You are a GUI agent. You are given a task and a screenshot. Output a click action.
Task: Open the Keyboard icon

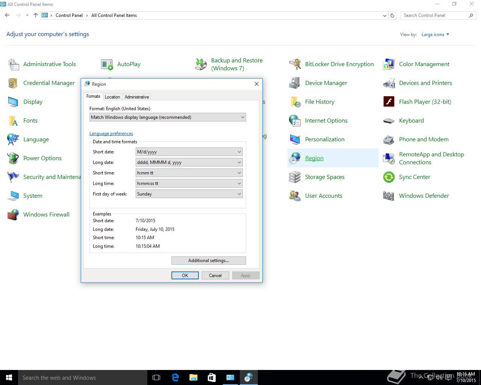[x=389, y=121]
